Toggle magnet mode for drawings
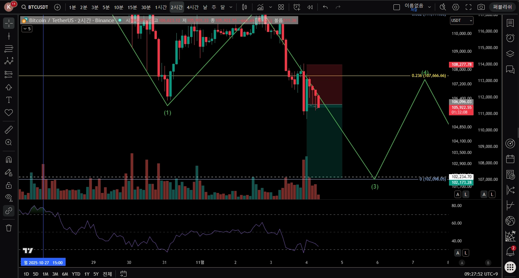Screen dimensions: 519x278 tap(9, 160)
